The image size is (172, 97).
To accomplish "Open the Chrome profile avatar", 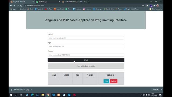I will 158,6.
